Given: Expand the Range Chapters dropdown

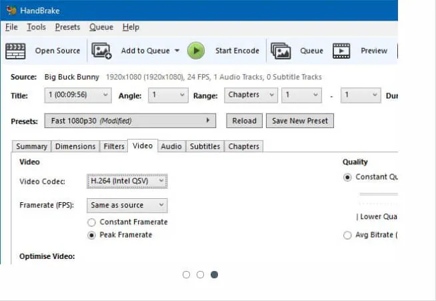Looking at the screenshot, I should click(x=251, y=95).
